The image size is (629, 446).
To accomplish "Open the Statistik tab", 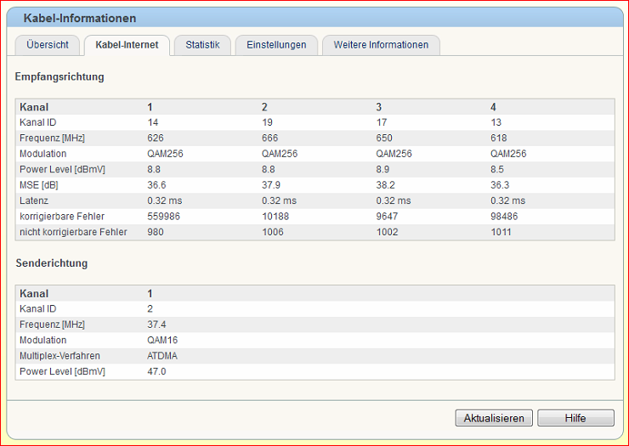I will 202,45.
